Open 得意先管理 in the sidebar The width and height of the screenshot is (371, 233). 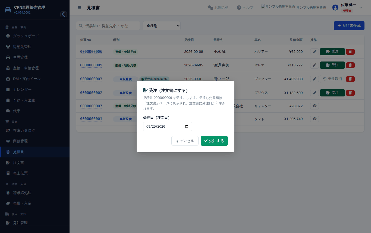pos(35,47)
